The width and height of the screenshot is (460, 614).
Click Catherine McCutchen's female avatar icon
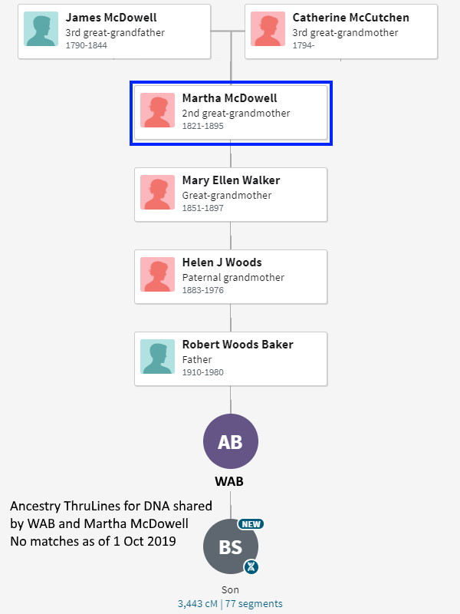coord(268,29)
